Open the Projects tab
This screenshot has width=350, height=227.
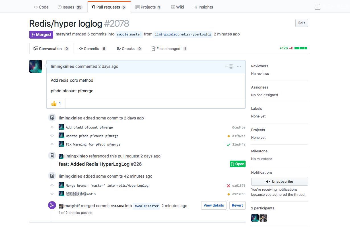coord(148,7)
